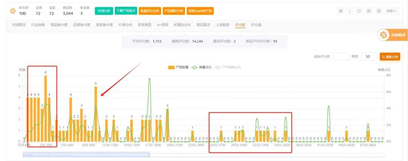Open the vertical three-dot more menu
Viewport: 408px width, 161px height.
tap(350, 11)
